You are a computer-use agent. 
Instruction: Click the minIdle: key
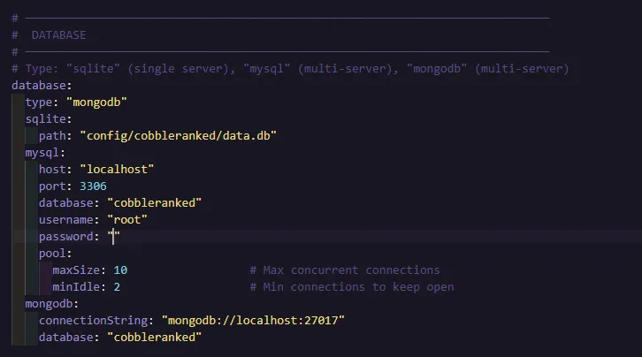coord(79,287)
